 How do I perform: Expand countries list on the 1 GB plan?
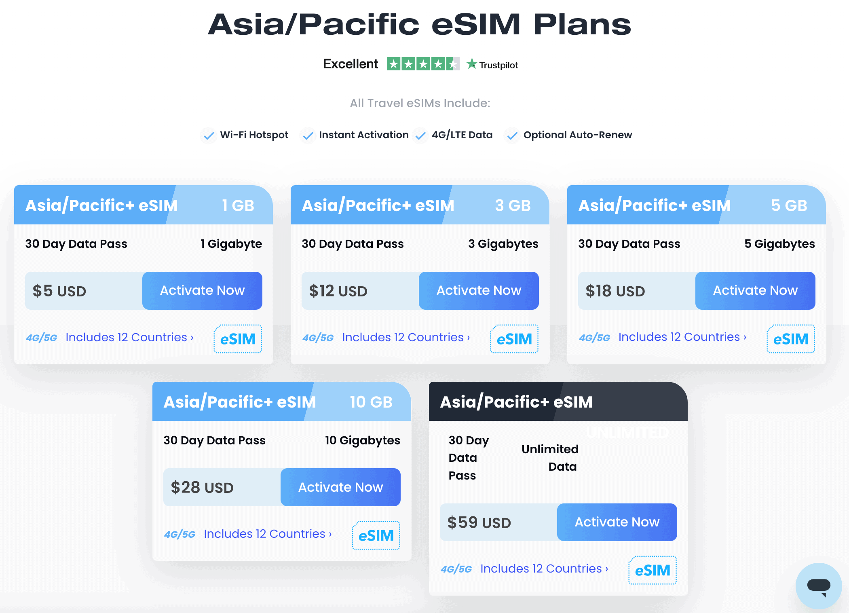[x=130, y=337]
